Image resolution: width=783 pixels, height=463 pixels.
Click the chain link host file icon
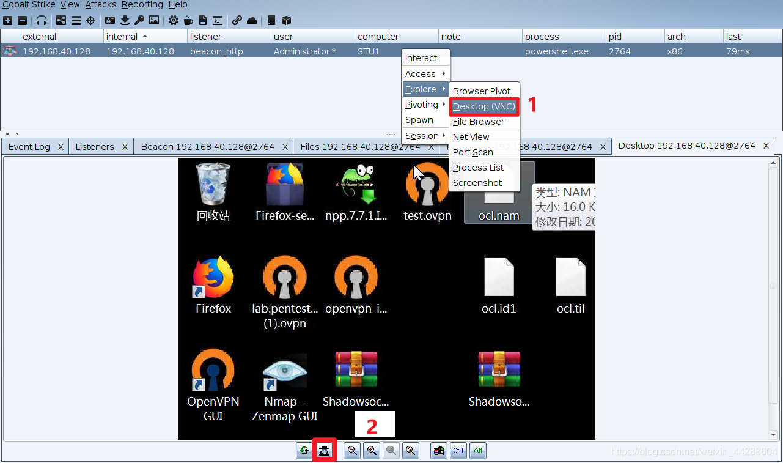[237, 20]
